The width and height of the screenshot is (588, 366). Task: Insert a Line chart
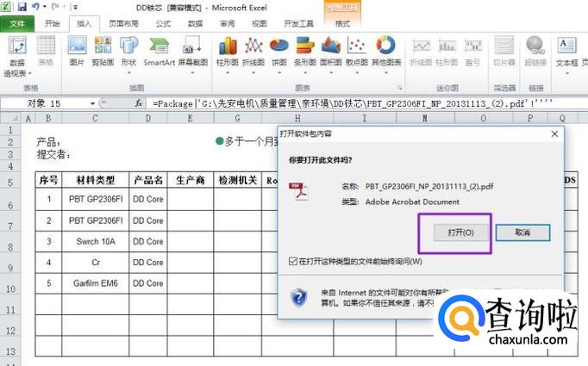click(253, 54)
